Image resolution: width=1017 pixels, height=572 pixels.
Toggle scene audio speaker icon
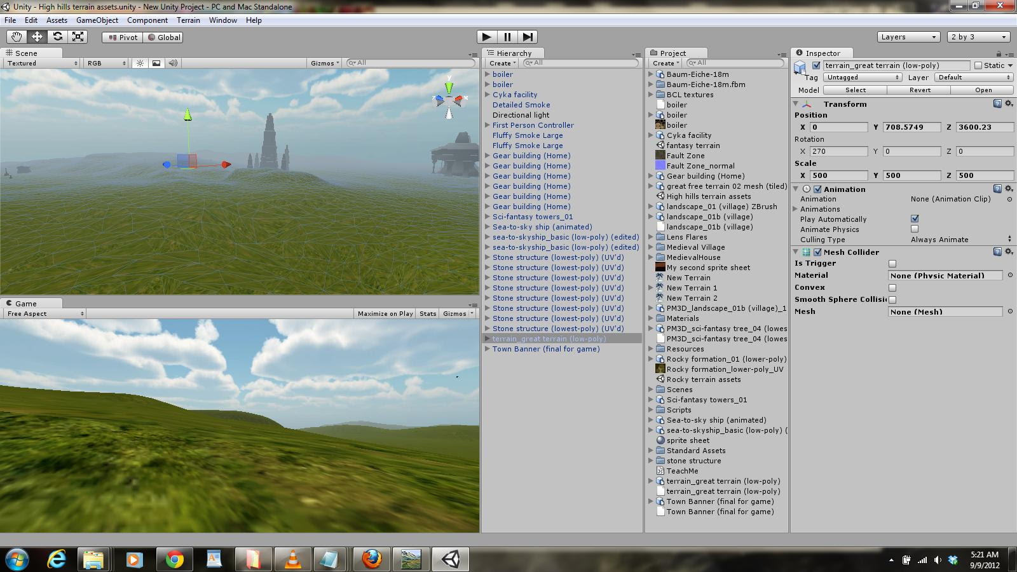[x=172, y=63]
